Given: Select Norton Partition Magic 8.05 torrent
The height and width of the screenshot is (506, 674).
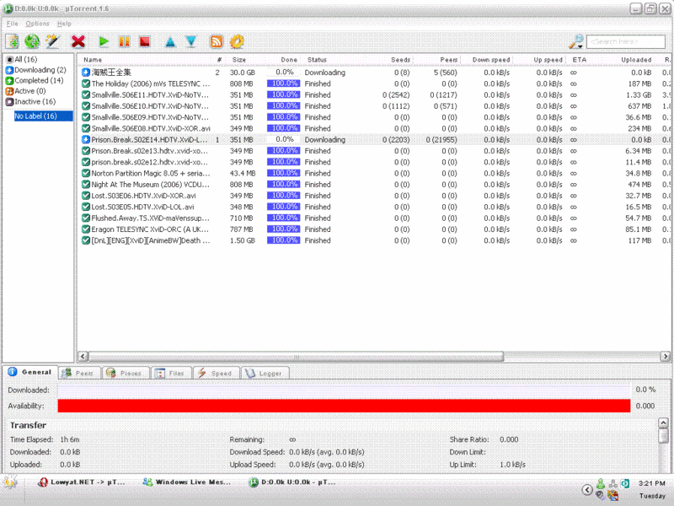Looking at the screenshot, I should (374, 174).
